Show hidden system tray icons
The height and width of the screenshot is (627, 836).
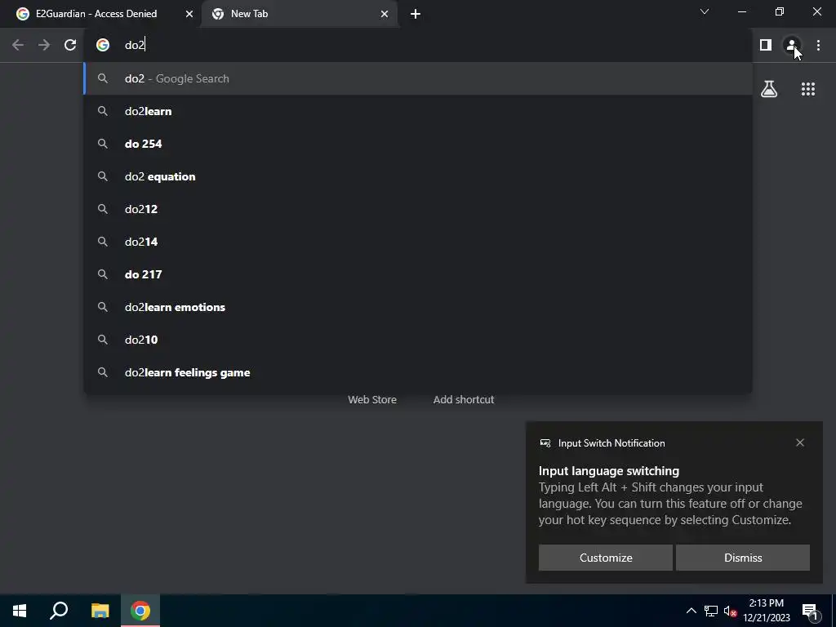click(691, 611)
